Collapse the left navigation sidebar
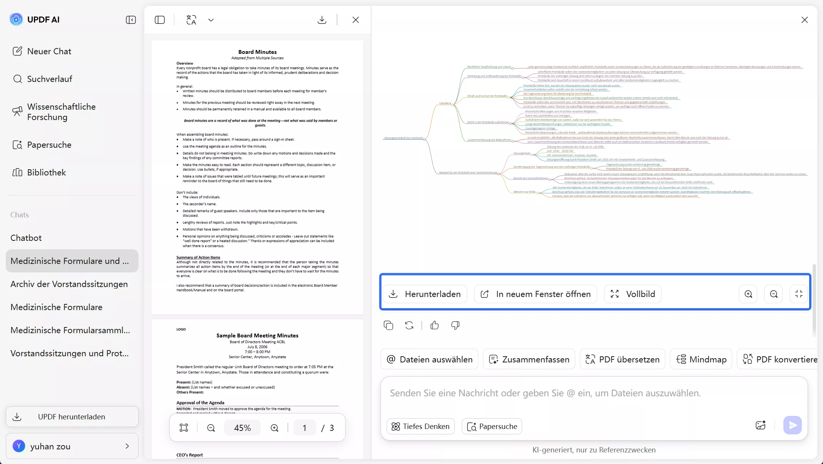 coord(130,20)
